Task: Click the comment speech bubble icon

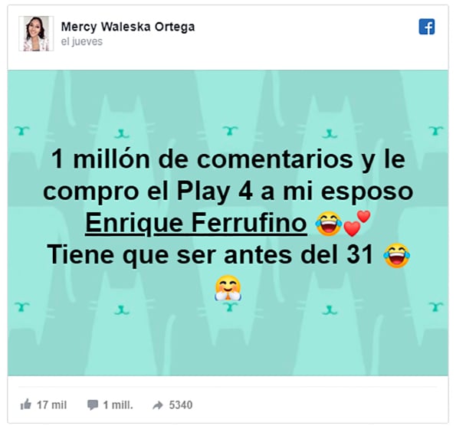Action: point(93,405)
